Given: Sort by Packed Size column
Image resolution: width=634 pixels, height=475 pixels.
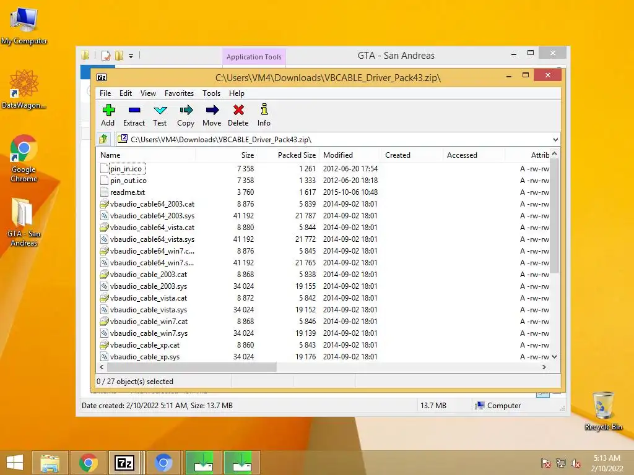Looking at the screenshot, I should click(289, 155).
